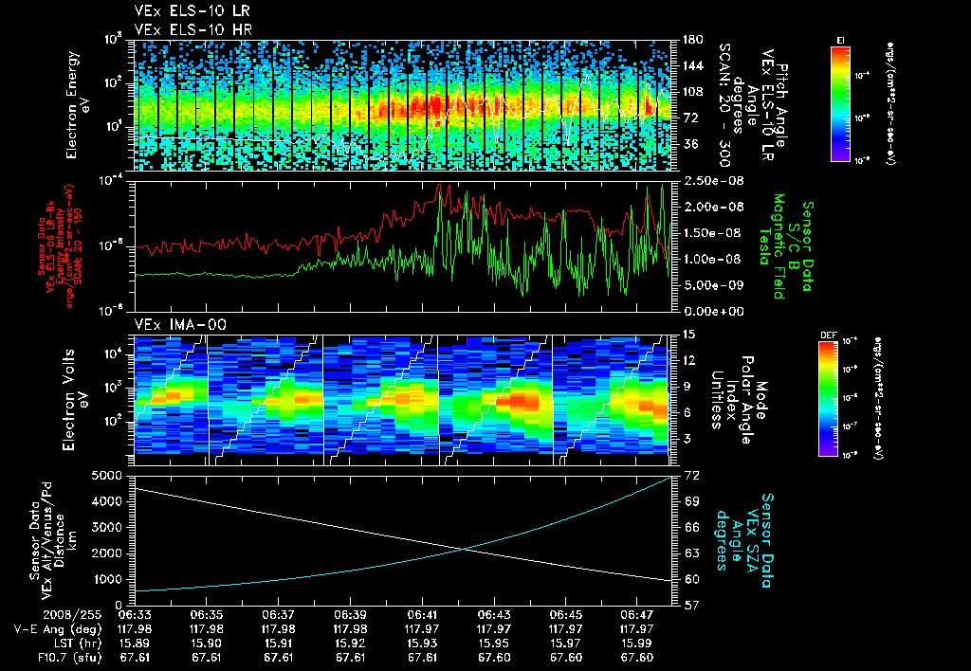Click the 06:39 time tick label
This screenshot has width=971, height=671.
pos(350,615)
